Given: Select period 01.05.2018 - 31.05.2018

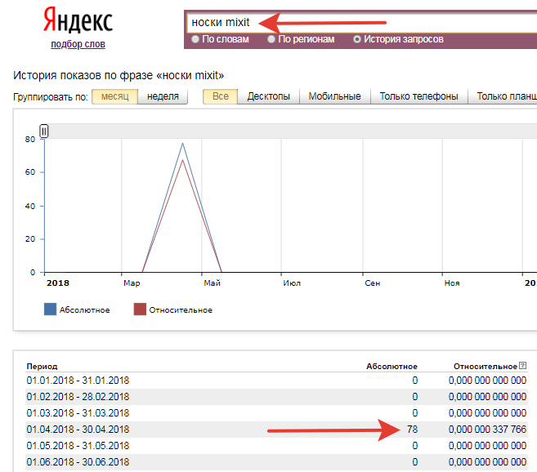Looking at the screenshot, I should pyautogui.click(x=78, y=446).
